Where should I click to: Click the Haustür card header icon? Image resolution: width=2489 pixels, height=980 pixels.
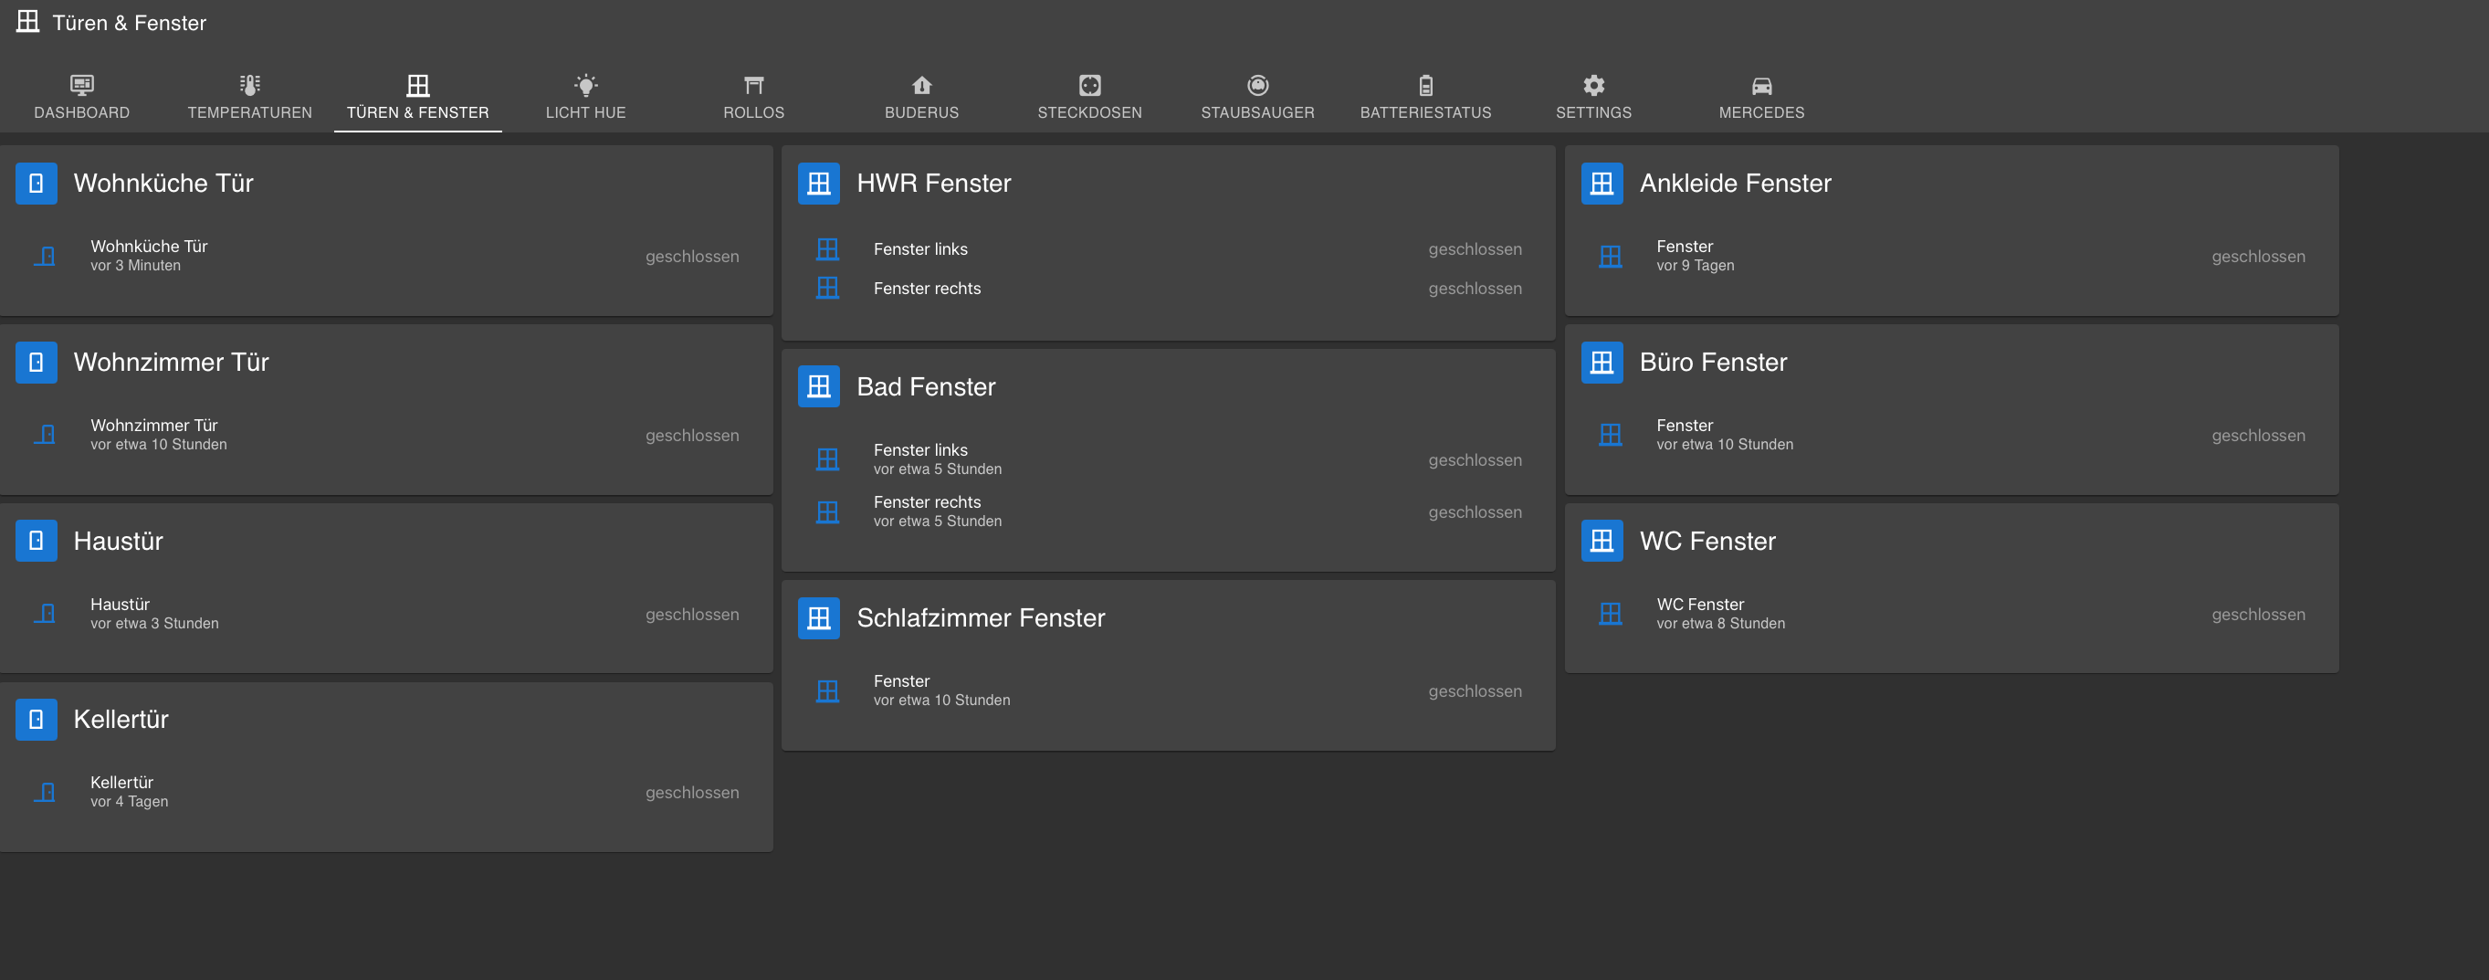click(36, 541)
